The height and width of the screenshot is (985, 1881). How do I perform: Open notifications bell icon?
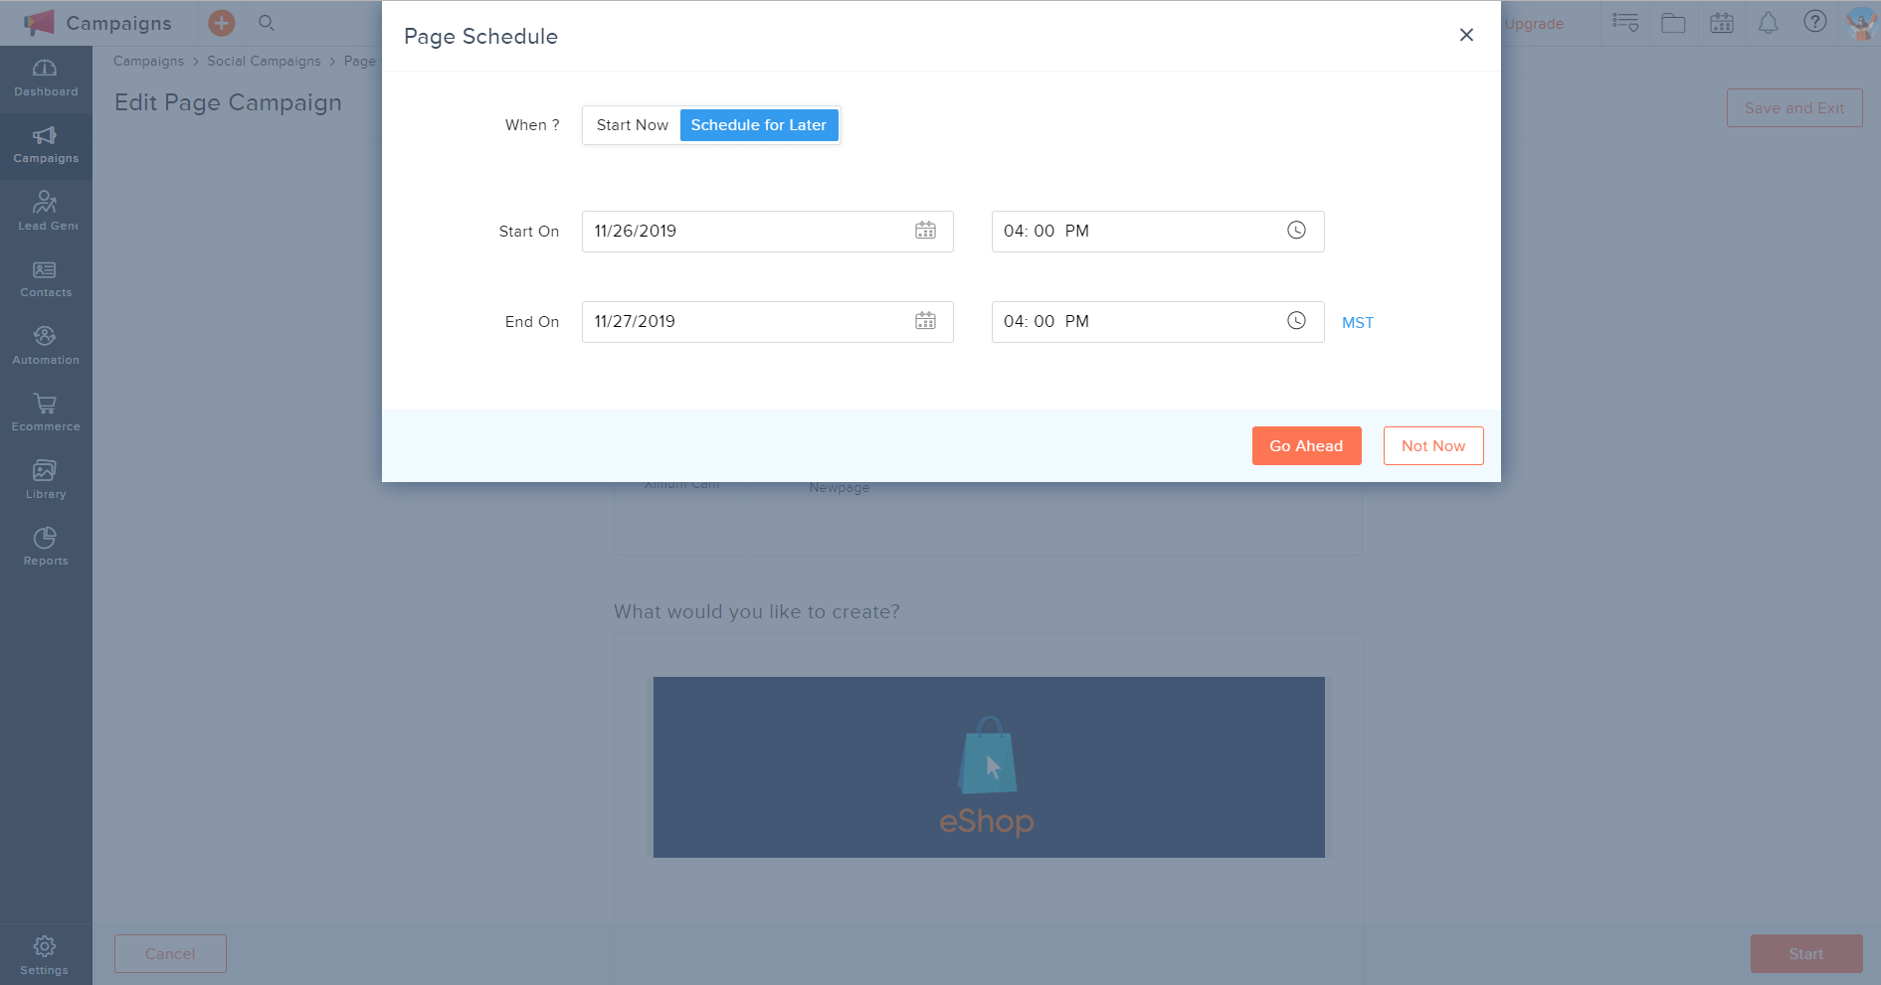[1768, 23]
